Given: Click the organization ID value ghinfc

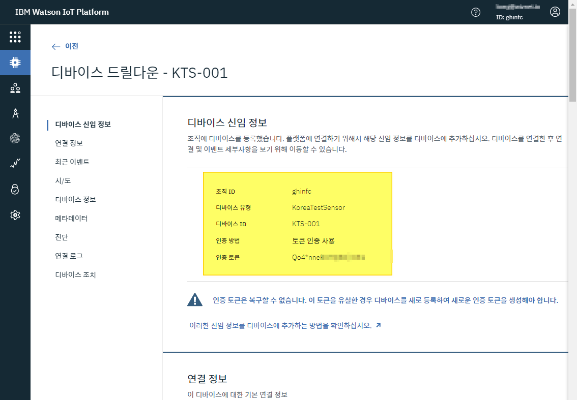Looking at the screenshot, I should [302, 191].
